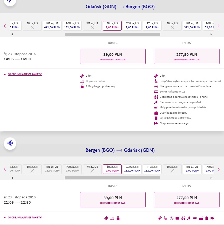Click 'Ekspresowa rezerwacja' text
The image size is (224, 225).
click(x=174, y=123)
